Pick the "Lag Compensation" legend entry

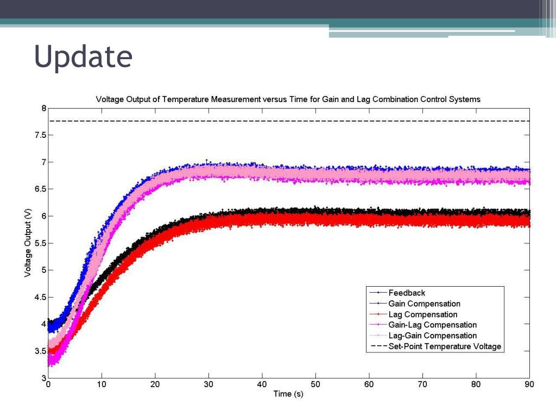click(413, 314)
